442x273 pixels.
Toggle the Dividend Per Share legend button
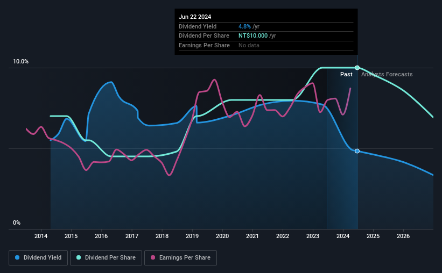(x=106, y=258)
